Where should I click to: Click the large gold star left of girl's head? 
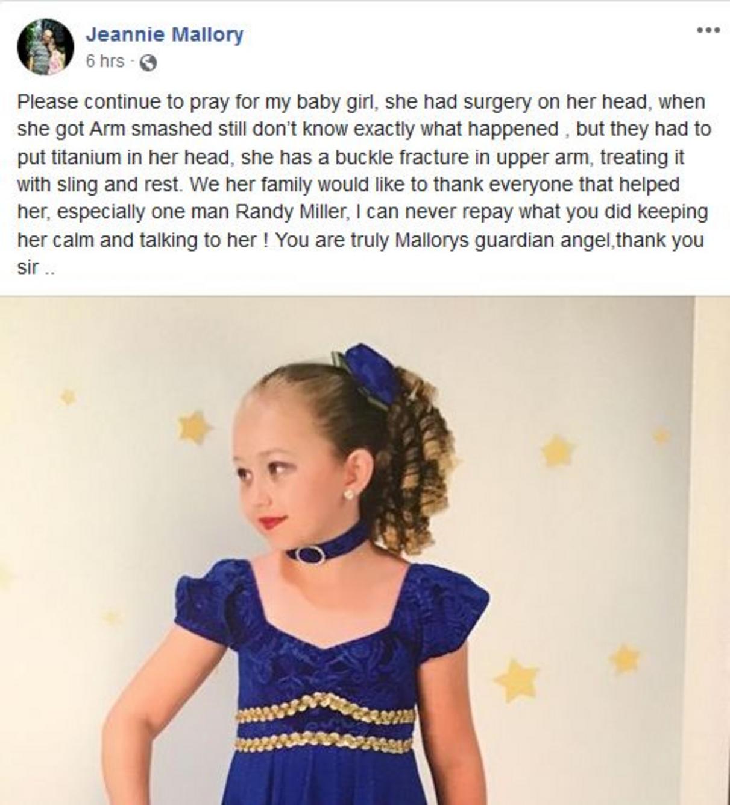[194, 428]
